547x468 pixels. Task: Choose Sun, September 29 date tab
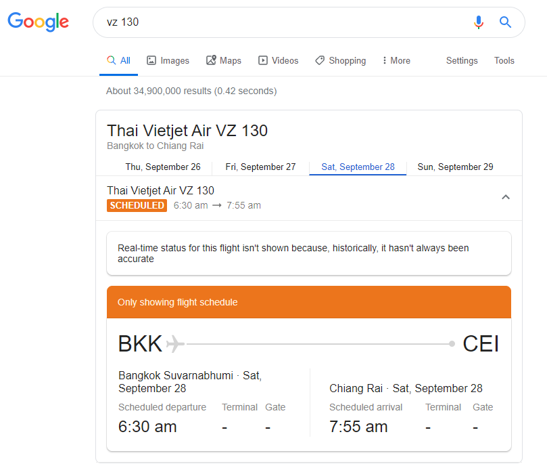click(455, 167)
